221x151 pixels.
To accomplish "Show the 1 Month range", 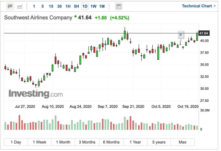I will click(63, 142).
